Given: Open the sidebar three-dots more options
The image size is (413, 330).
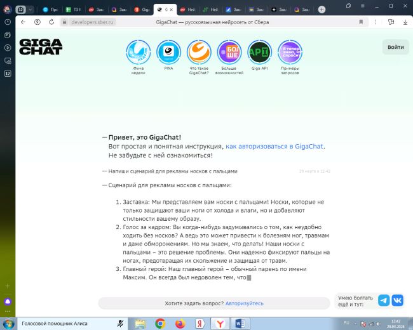Looking at the screenshot, I should click(x=8, y=312).
